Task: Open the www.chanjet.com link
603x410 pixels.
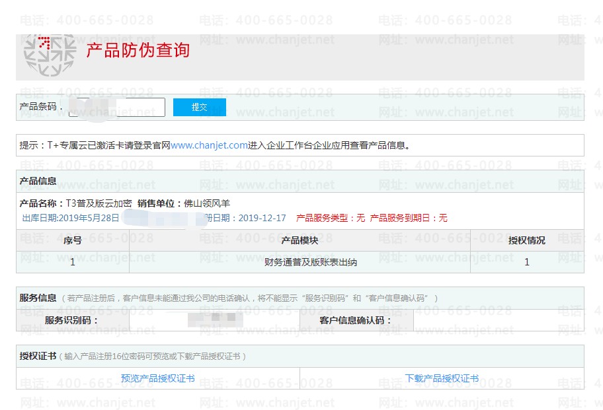Action: (x=209, y=145)
